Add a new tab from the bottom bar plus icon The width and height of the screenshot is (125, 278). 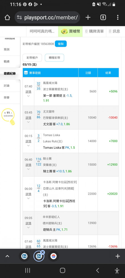point(118,256)
